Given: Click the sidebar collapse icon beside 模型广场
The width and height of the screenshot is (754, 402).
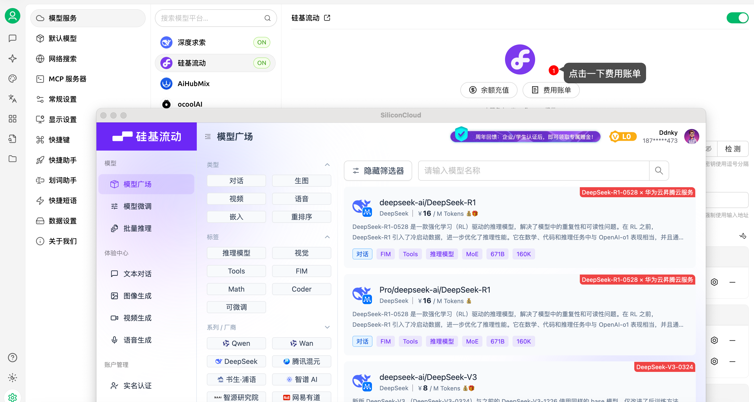Looking at the screenshot, I should point(208,137).
